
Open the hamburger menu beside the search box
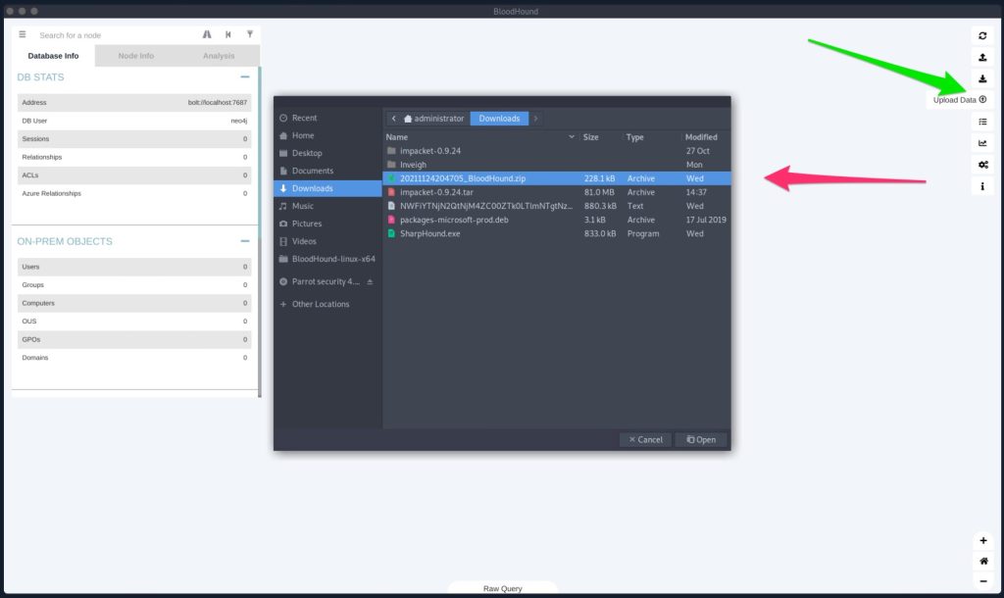[x=23, y=34]
